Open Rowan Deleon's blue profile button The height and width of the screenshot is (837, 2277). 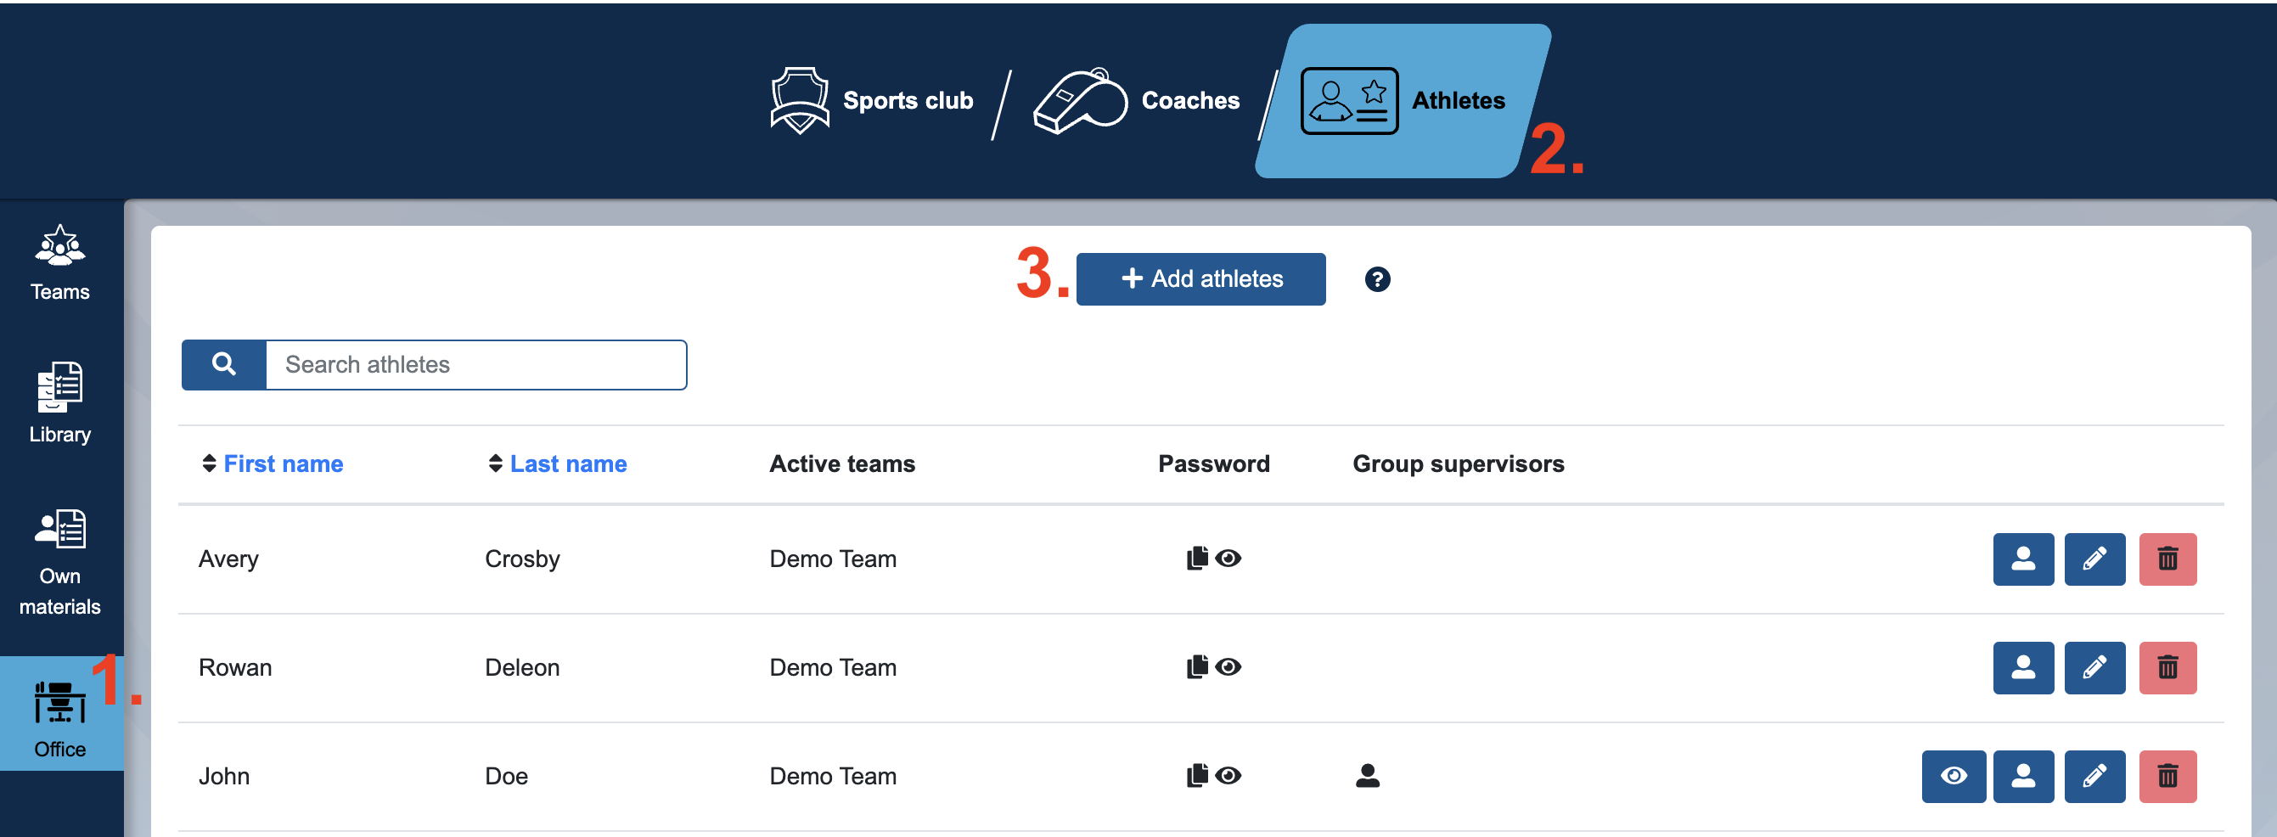tap(2022, 668)
